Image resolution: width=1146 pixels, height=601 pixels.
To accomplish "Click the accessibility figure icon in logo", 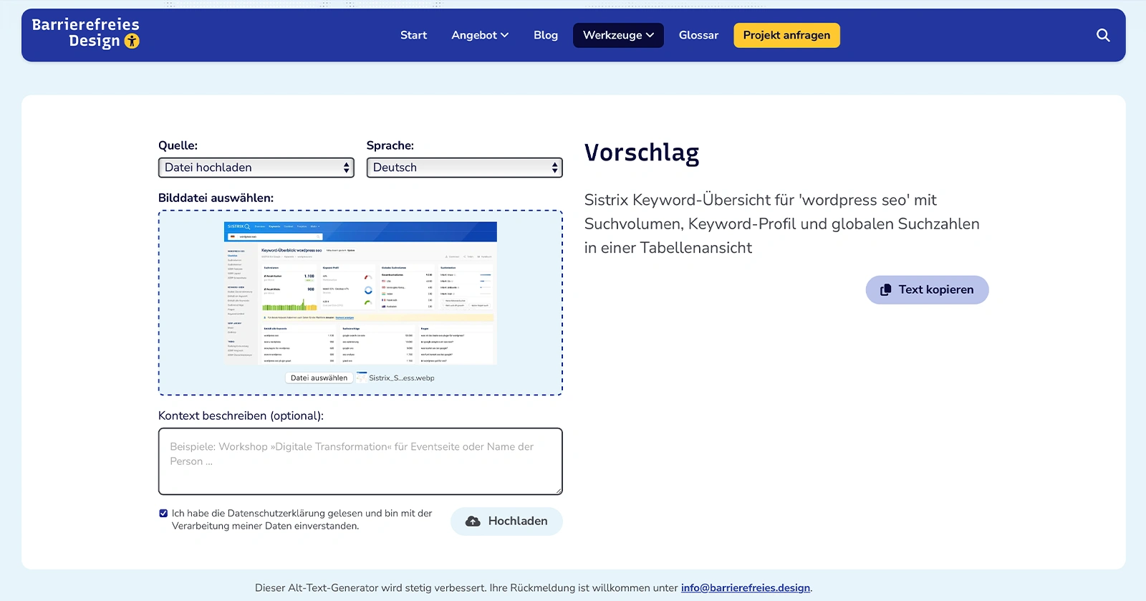I will 132,42.
